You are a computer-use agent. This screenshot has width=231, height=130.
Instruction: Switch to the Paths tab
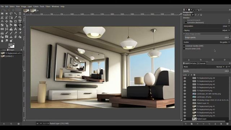tap(193, 64)
